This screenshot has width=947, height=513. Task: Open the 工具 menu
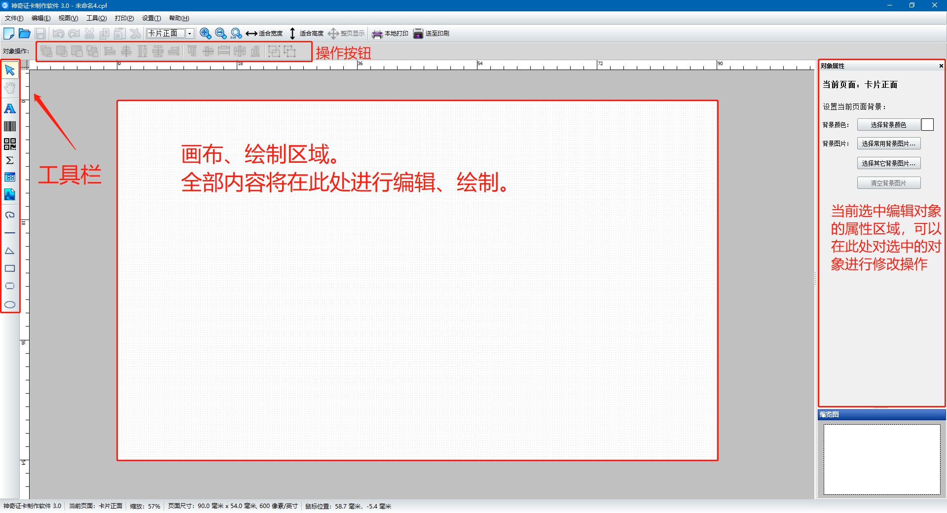click(x=96, y=18)
